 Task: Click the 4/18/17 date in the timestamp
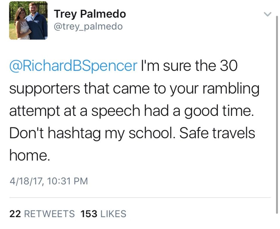tap(26, 181)
